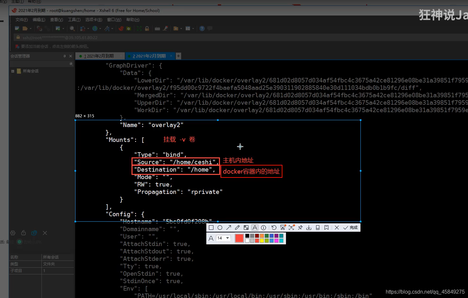Send the screenshot to phone
The image size is (468, 298).
(x=318, y=228)
